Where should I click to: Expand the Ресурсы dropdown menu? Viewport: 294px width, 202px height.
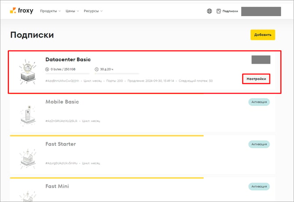point(93,11)
